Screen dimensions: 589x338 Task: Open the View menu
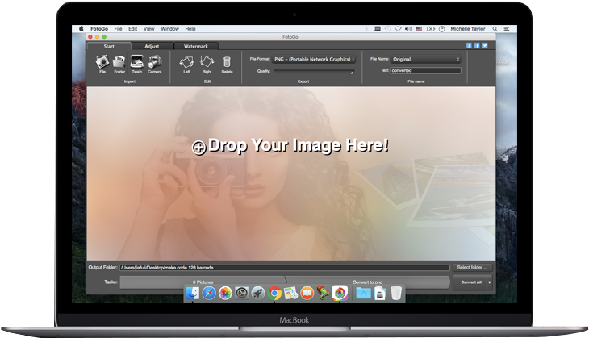148,29
